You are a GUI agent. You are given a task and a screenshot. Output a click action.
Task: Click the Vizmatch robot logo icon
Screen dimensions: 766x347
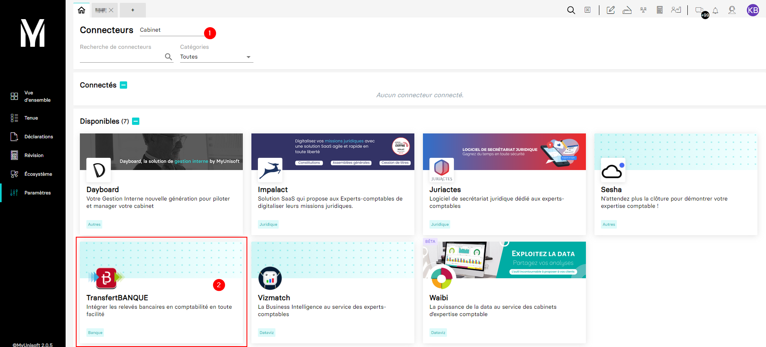(x=270, y=278)
